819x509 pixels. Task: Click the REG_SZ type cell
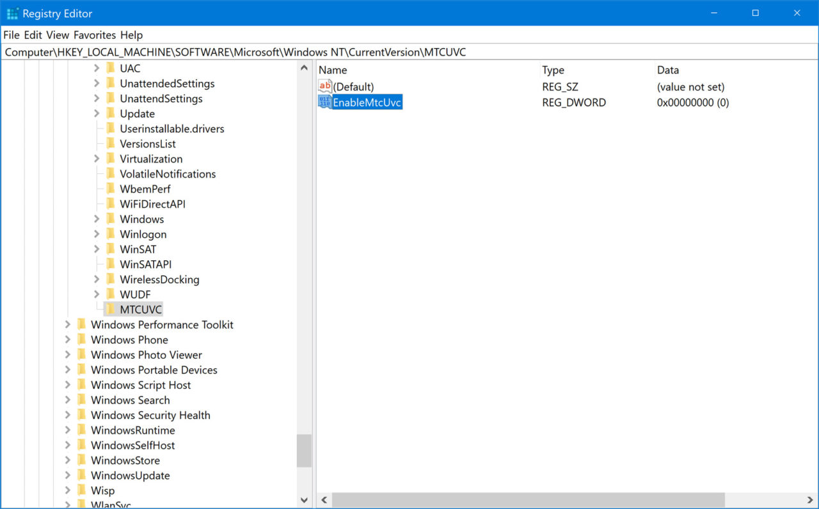pos(560,87)
